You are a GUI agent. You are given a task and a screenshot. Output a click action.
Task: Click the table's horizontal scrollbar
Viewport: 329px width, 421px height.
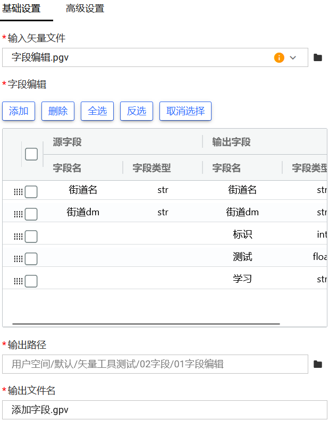tap(146, 323)
